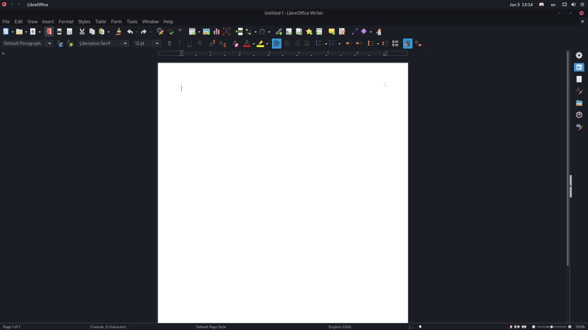Screen dimensions: 588x330
Task: Click the English (USA) language status field
Action: pyautogui.click(x=339, y=327)
